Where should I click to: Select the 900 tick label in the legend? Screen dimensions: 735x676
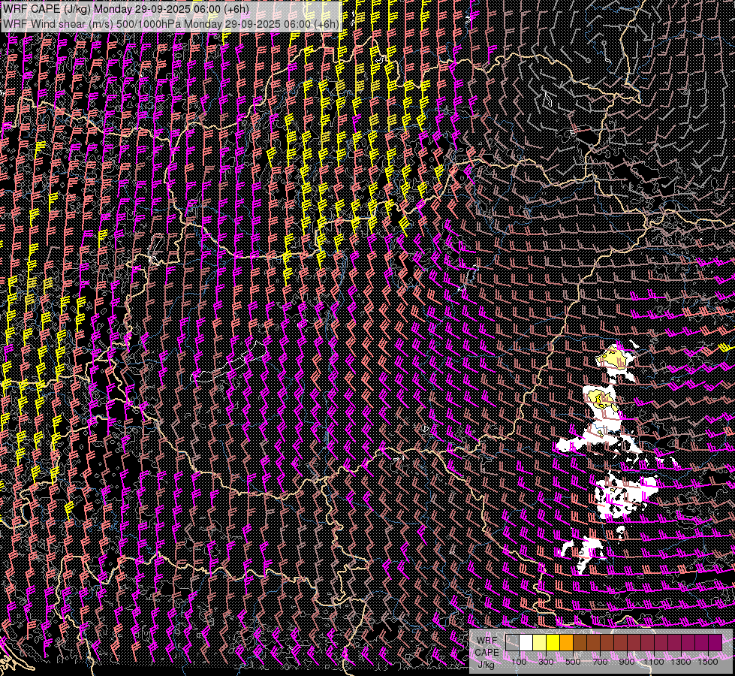point(627,662)
